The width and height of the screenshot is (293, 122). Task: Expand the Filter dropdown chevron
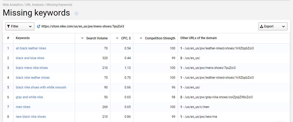30,26
